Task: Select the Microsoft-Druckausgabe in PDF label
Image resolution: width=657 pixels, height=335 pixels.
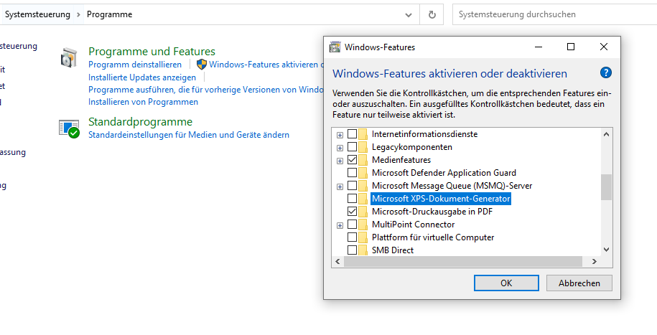Action: point(432,212)
